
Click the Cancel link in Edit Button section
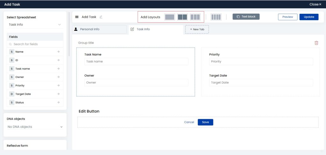point(189,122)
